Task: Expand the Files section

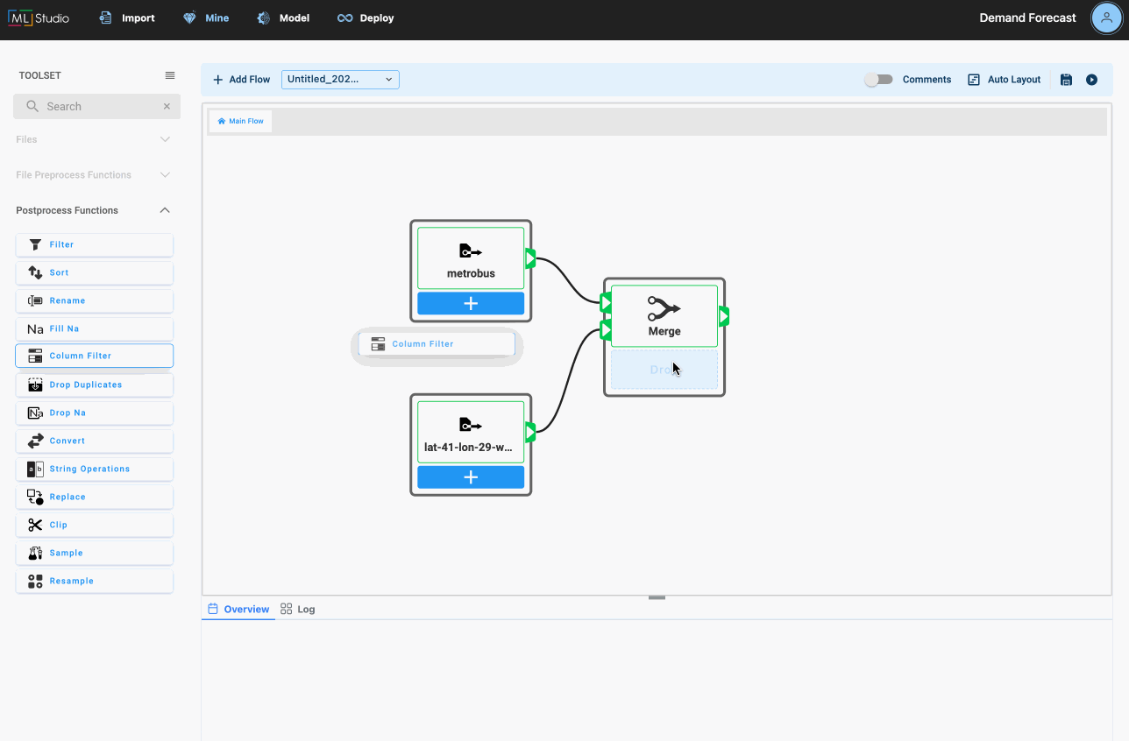Action: [x=94, y=139]
